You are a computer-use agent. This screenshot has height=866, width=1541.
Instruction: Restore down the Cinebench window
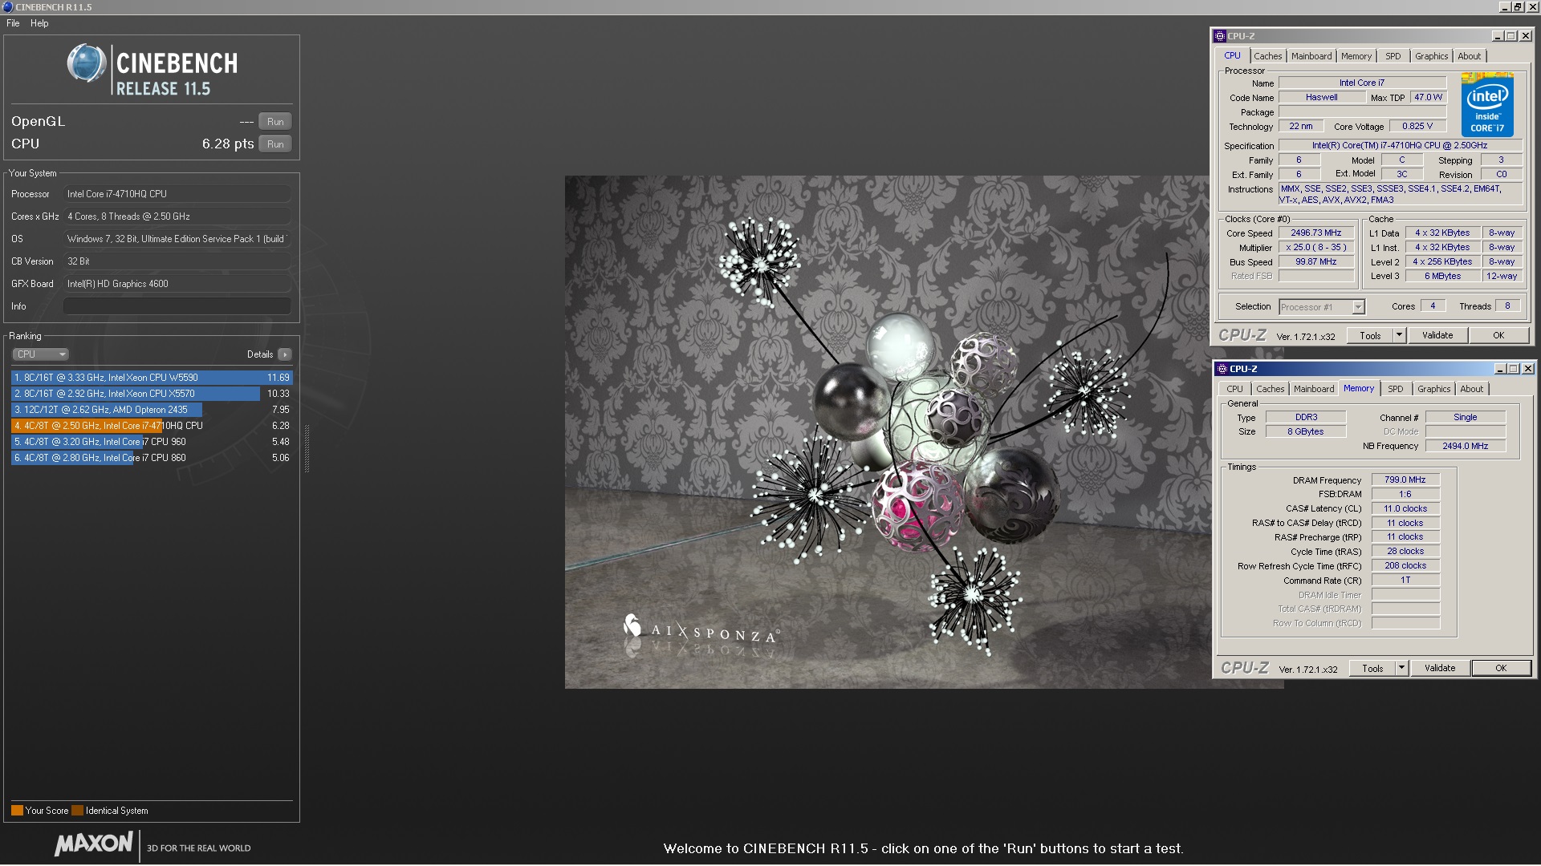point(1518,7)
